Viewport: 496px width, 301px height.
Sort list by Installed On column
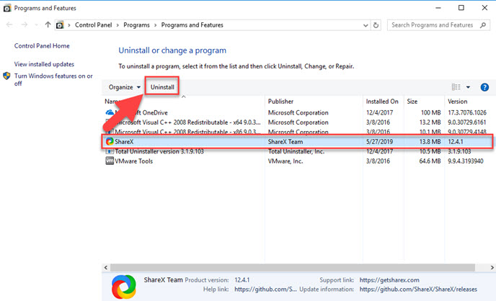click(x=383, y=102)
